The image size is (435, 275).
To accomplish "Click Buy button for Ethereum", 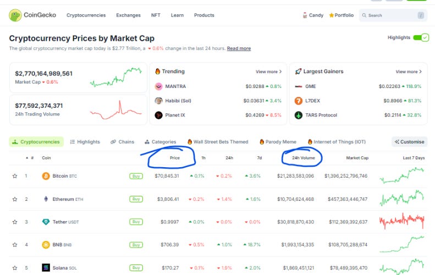I will [x=136, y=199].
